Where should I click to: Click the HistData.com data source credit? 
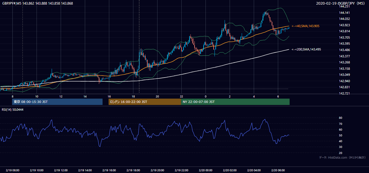(x=342, y=157)
